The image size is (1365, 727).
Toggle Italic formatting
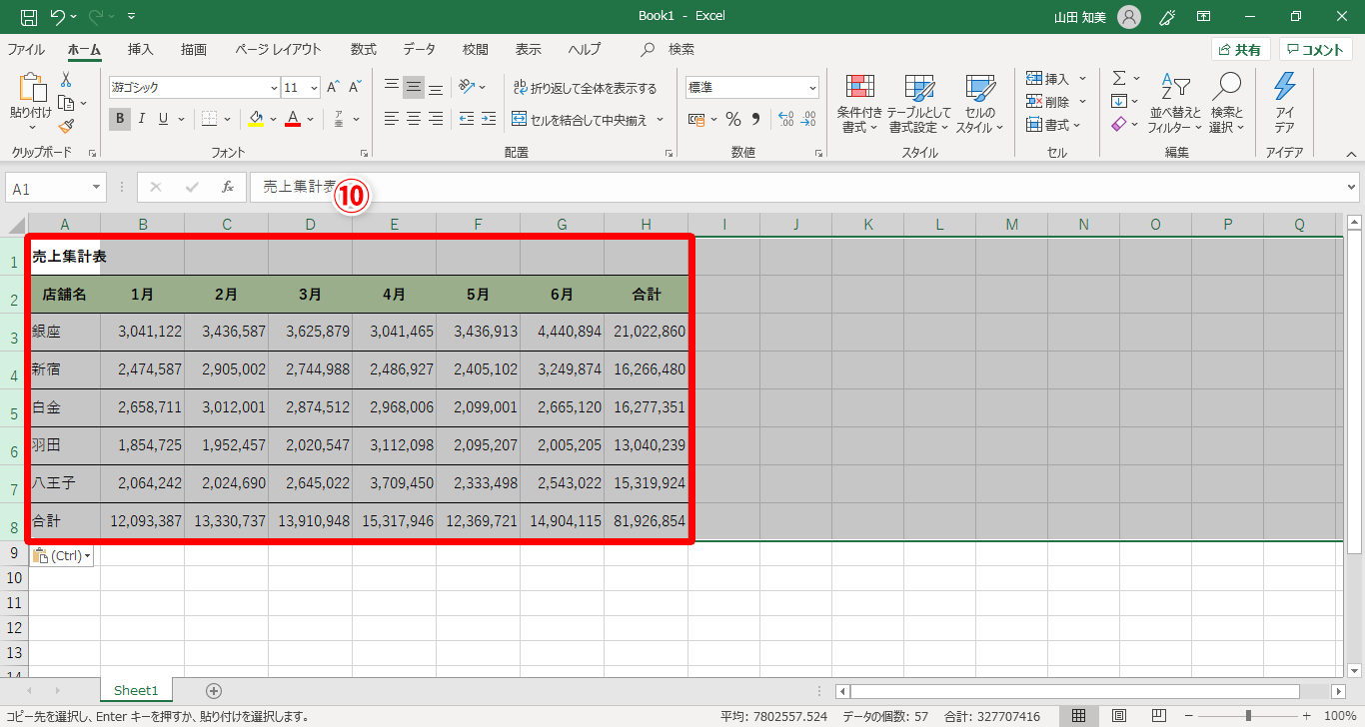coord(142,120)
